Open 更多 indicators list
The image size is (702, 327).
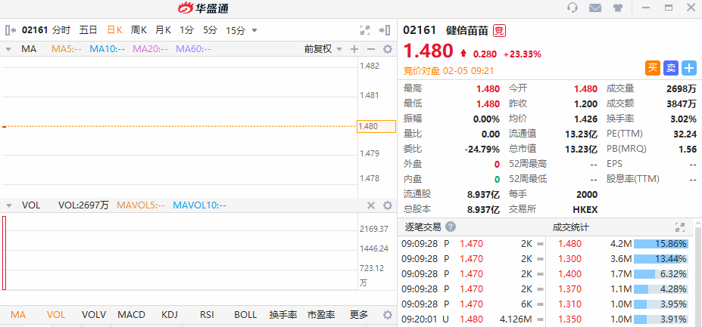pyautogui.click(x=359, y=314)
